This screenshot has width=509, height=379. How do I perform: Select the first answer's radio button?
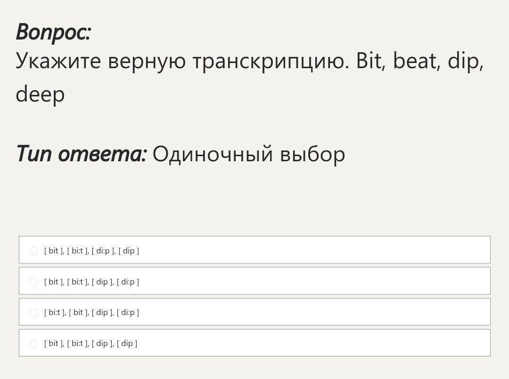(x=33, y=251)
